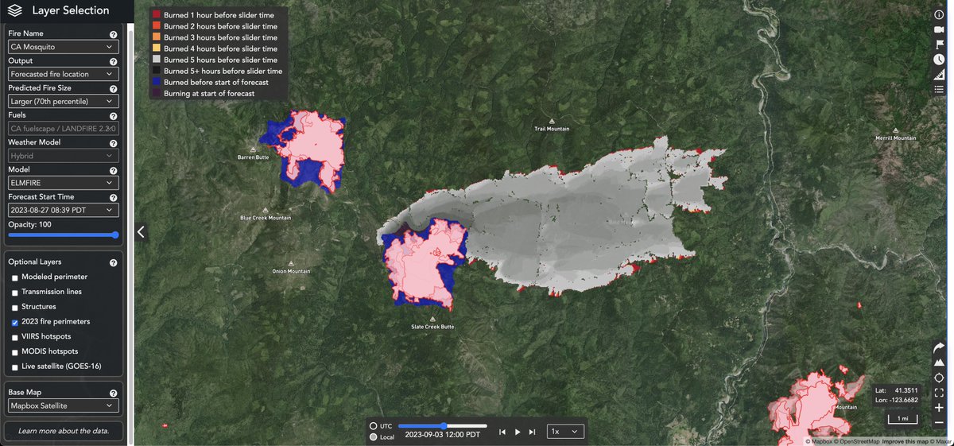This screenshot has height=446, width=954.
Task: Click the fullscreen extent brackets icon
Action: tap(939, 393)
